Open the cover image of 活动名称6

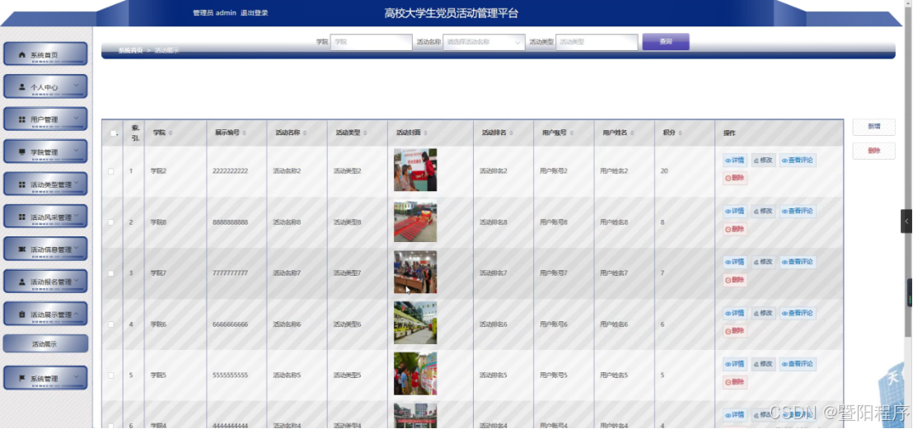click(415, 323)
